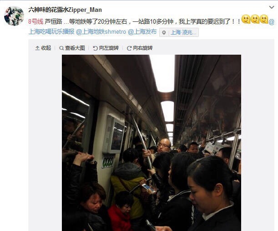Viewport: 278px width, 231px height.
Task: Click the collapse up-arrow icon
Action: [37, 48]
